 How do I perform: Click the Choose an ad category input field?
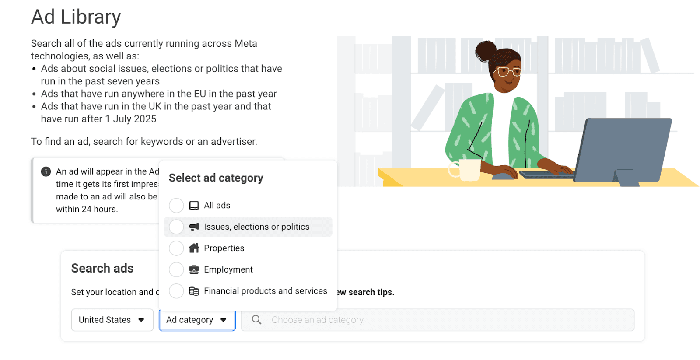(x=394, y=320)
